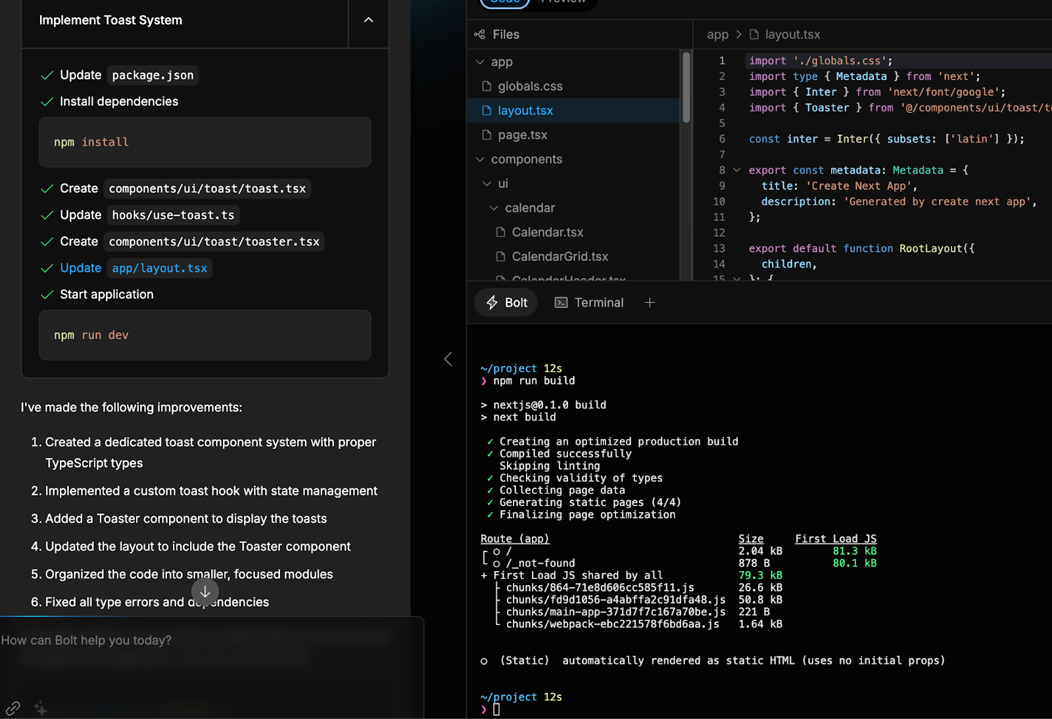Screen dimensions: 1052x719
Task: Collapse the components folder
Action: 480,159
